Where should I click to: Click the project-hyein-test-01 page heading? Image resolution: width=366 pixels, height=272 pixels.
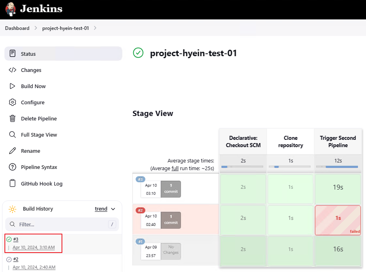point(194,53)
